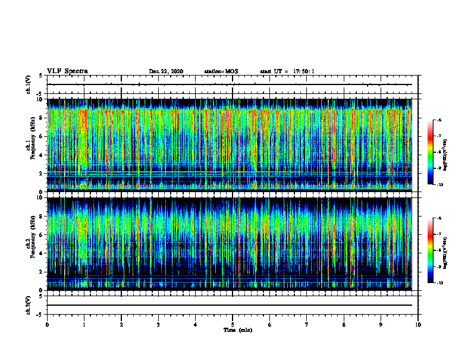This screenshot has width=471, height=364.
Task: Click time axis tick label "10"
Action: coord(418,325)
